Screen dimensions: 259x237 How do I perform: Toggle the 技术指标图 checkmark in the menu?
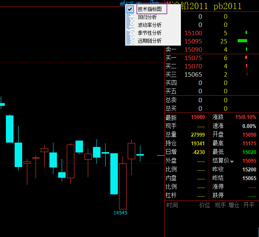click(130, 9)
